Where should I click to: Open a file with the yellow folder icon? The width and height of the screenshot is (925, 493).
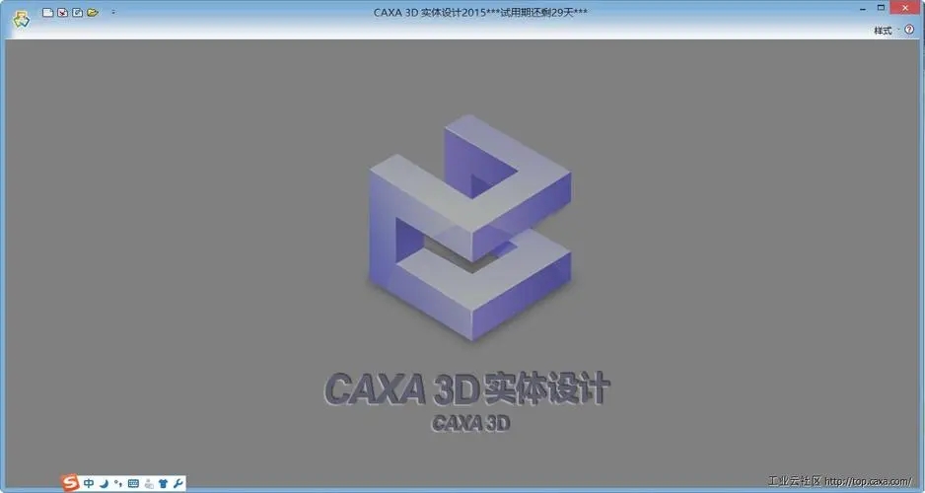(93, 12)
